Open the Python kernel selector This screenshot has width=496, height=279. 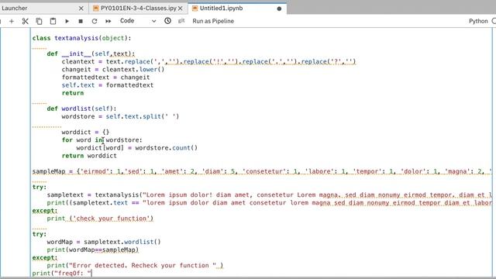pyautogui.click(x=478, y=21)
